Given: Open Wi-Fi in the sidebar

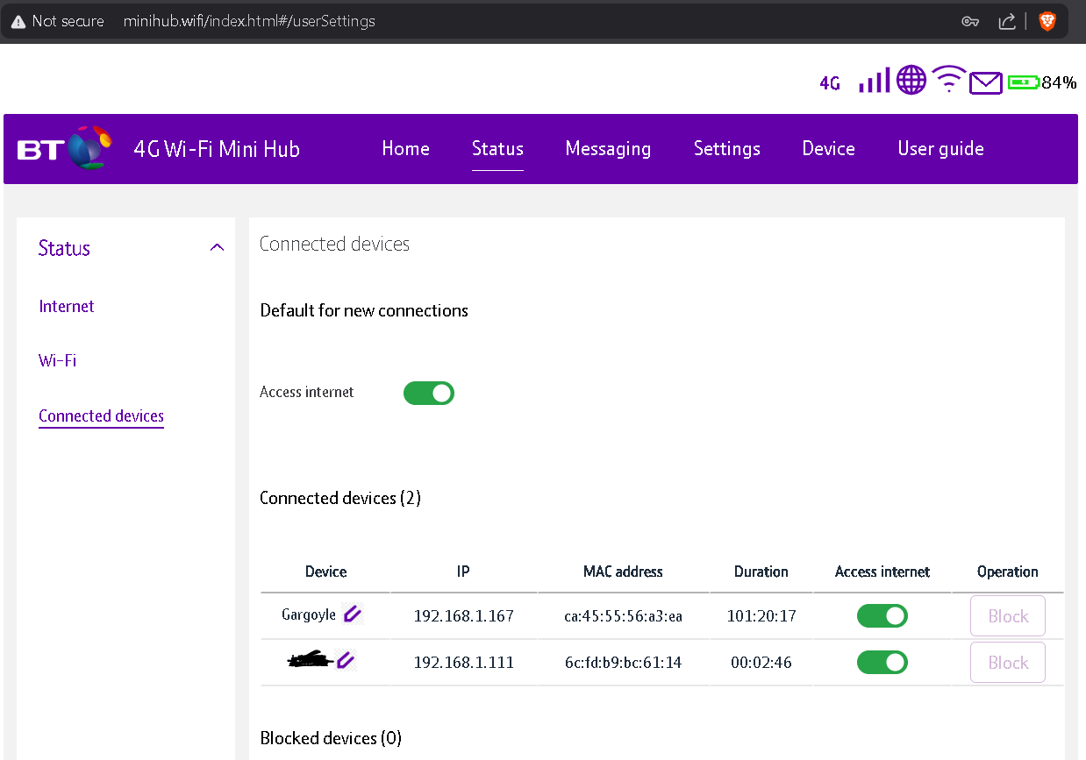Looking at the screenshot, I should click(x=58, y=360).
